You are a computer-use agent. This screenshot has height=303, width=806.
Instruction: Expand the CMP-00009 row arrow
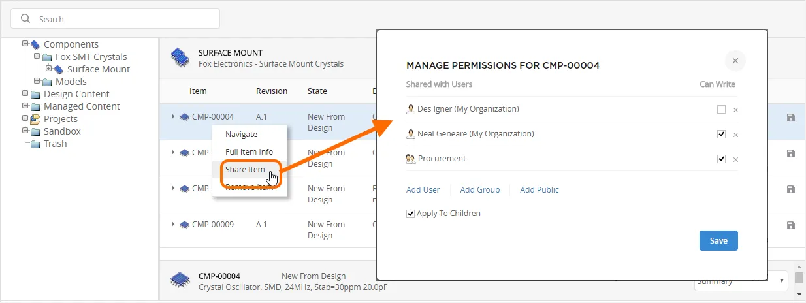coord(173,224)
